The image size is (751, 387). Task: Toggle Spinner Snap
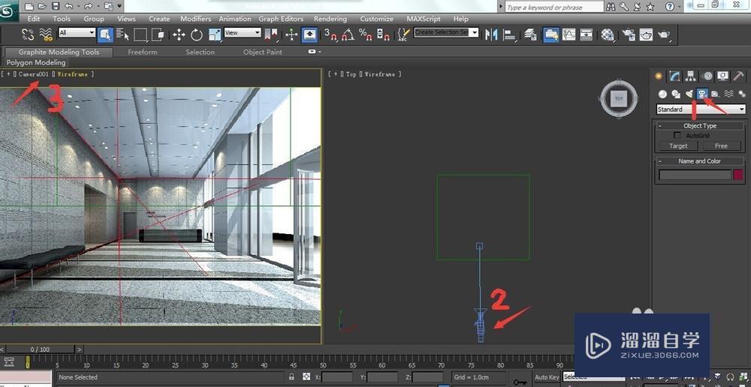(x=383, y=34)
